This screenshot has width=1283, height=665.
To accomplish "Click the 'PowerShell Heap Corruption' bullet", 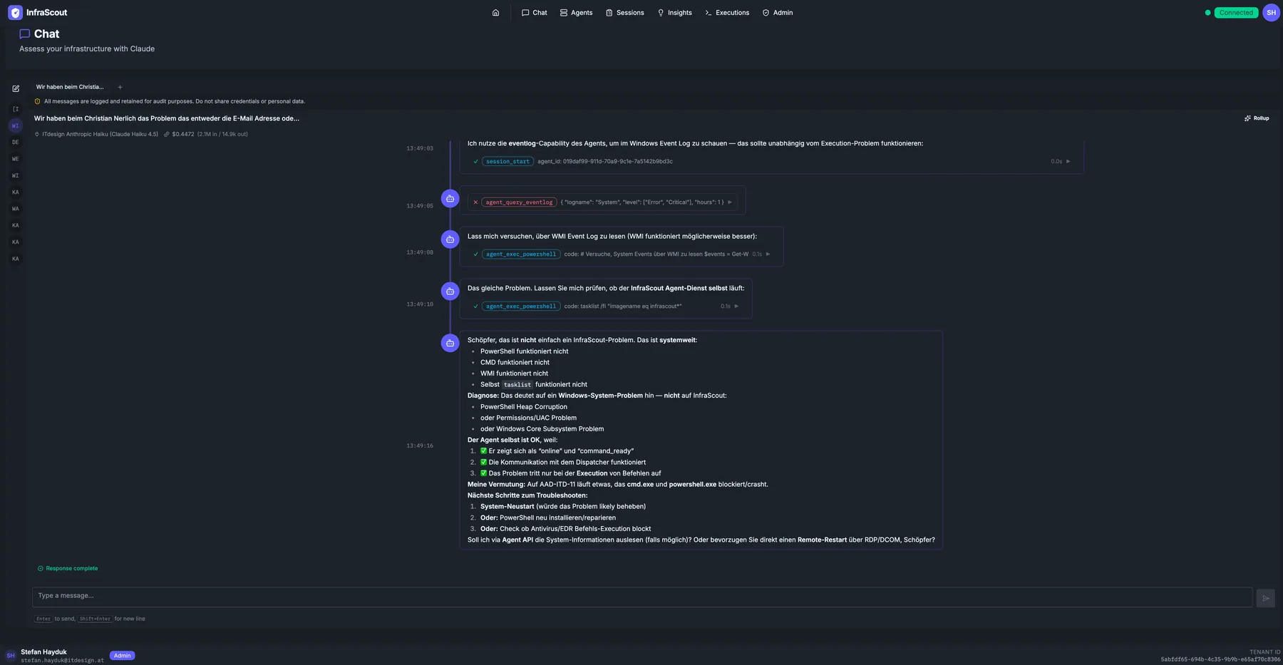I will click(524, 407).
